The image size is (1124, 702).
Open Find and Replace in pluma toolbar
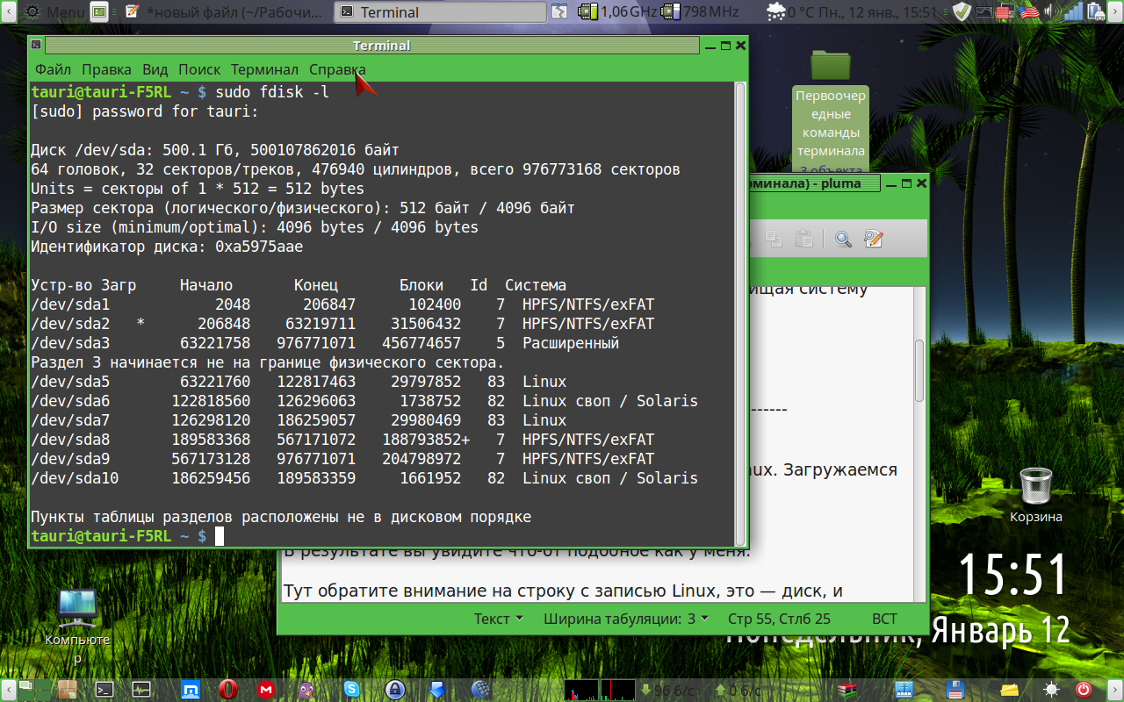tap(873, 240)
